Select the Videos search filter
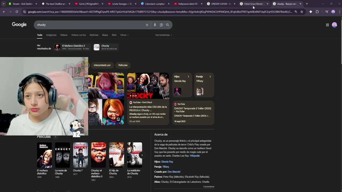 tap(64, 35)
